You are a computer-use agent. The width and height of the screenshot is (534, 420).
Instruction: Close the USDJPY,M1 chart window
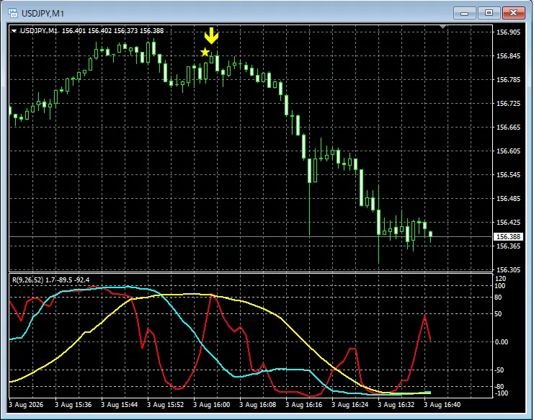(x=514, y=13)
